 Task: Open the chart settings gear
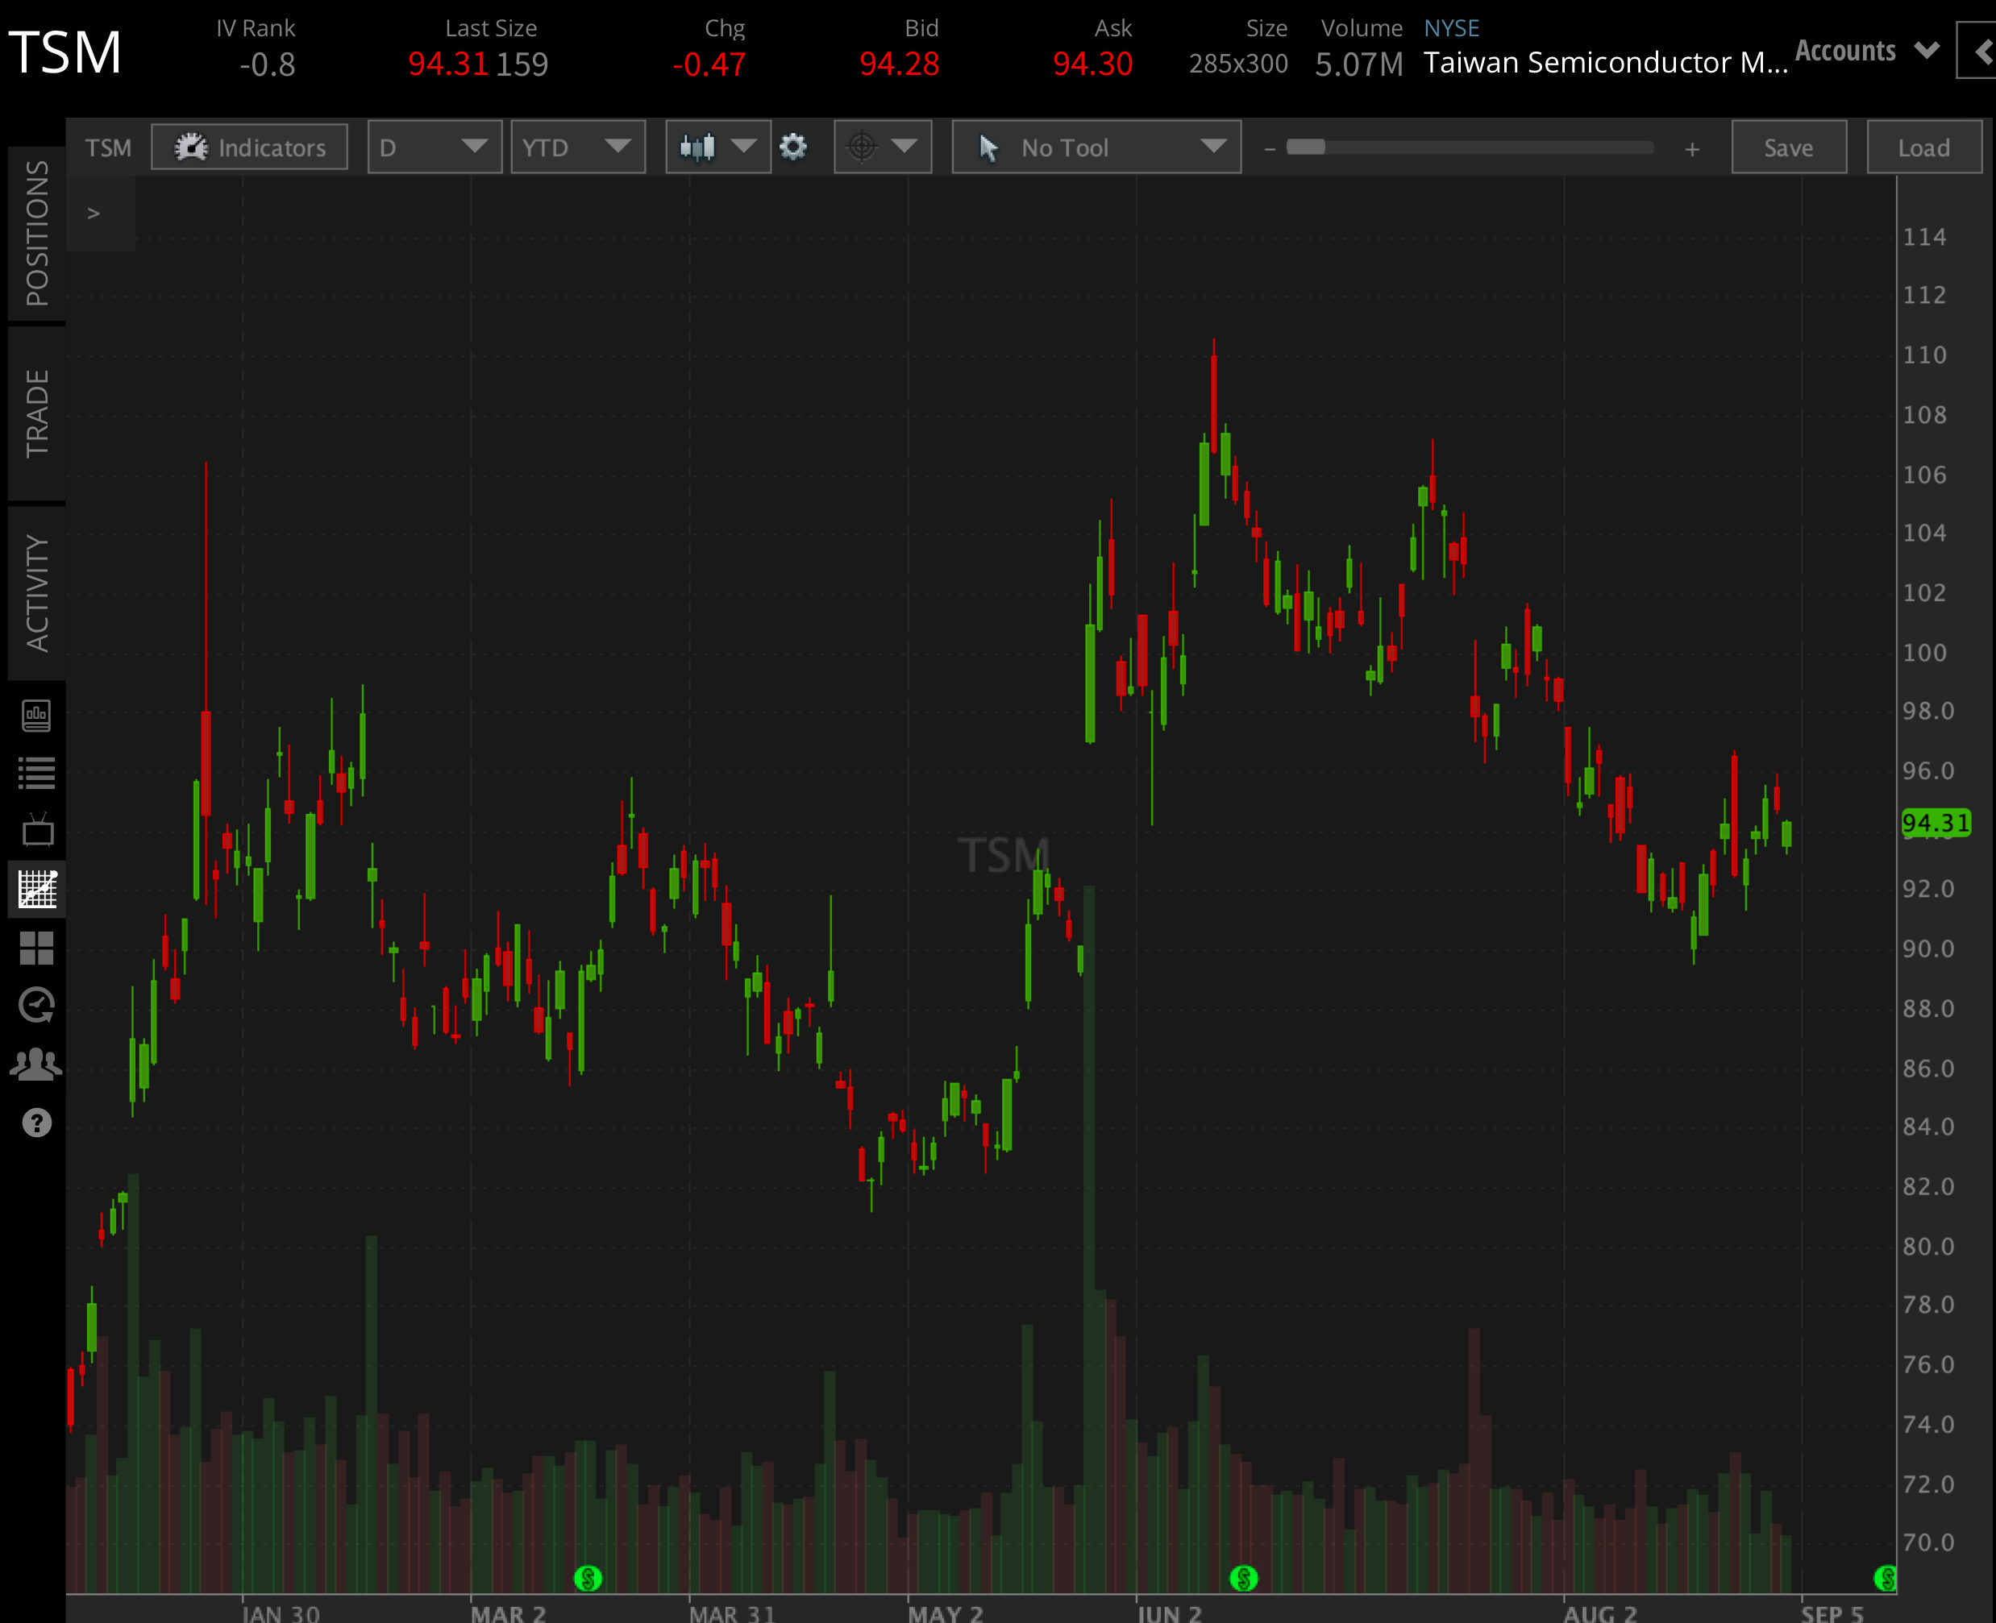click(x=793, y=147)
